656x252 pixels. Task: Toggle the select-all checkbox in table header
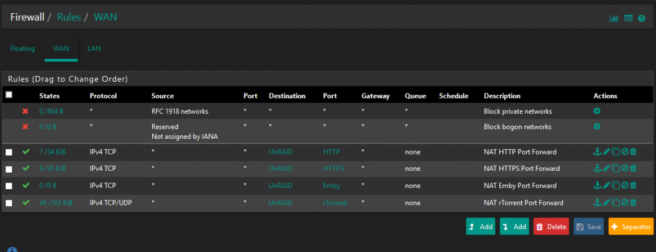click(9, 95)
